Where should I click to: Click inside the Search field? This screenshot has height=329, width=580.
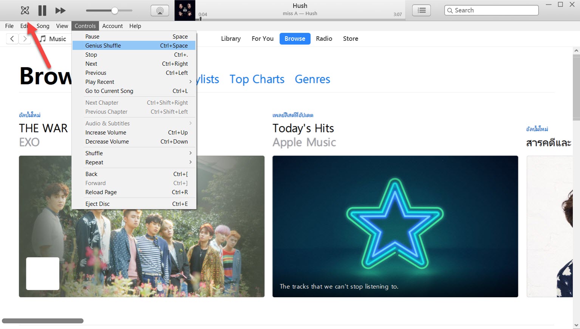(491, 10)
